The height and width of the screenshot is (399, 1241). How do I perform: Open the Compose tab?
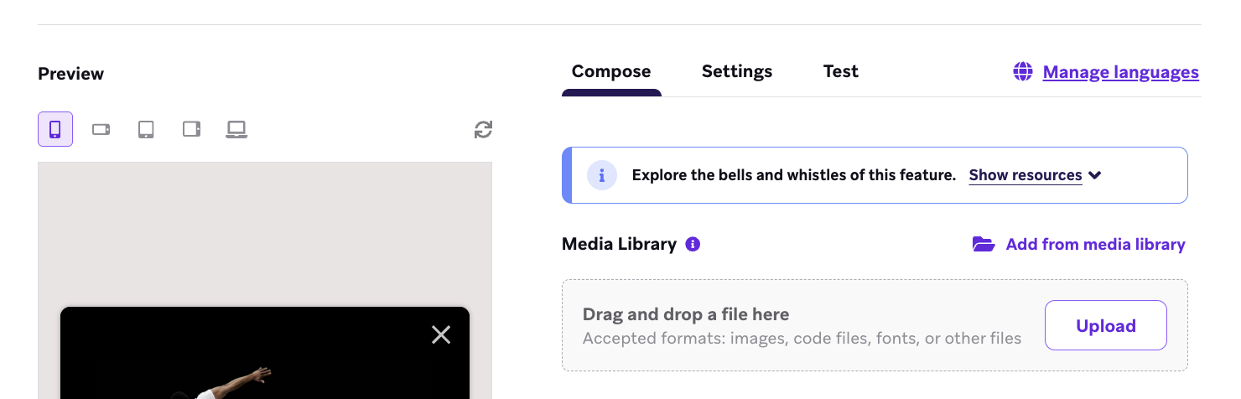click(611, 72)
